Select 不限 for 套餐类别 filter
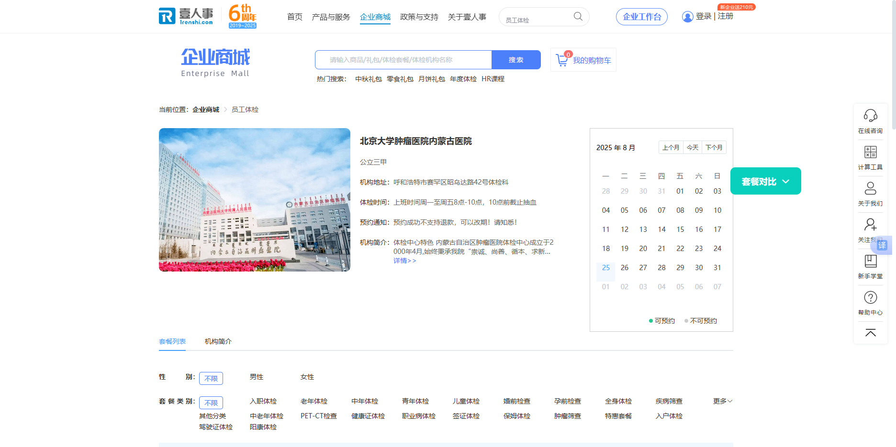Viewport: 896px width, 447px height. (211, 403)
